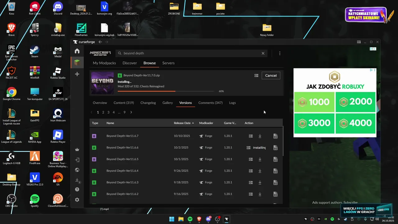398x224 pixels.
Task: Click the Beyond Depth modpack thumbnail
Action: [x=102, y=83]
